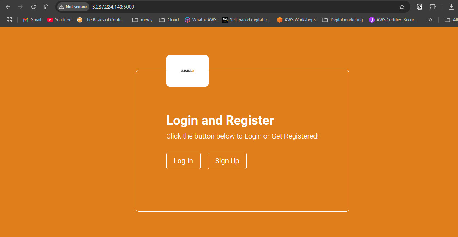
Task: Open the Self-paced digital tr... bookmark
Action: click(x=246, y=20)
